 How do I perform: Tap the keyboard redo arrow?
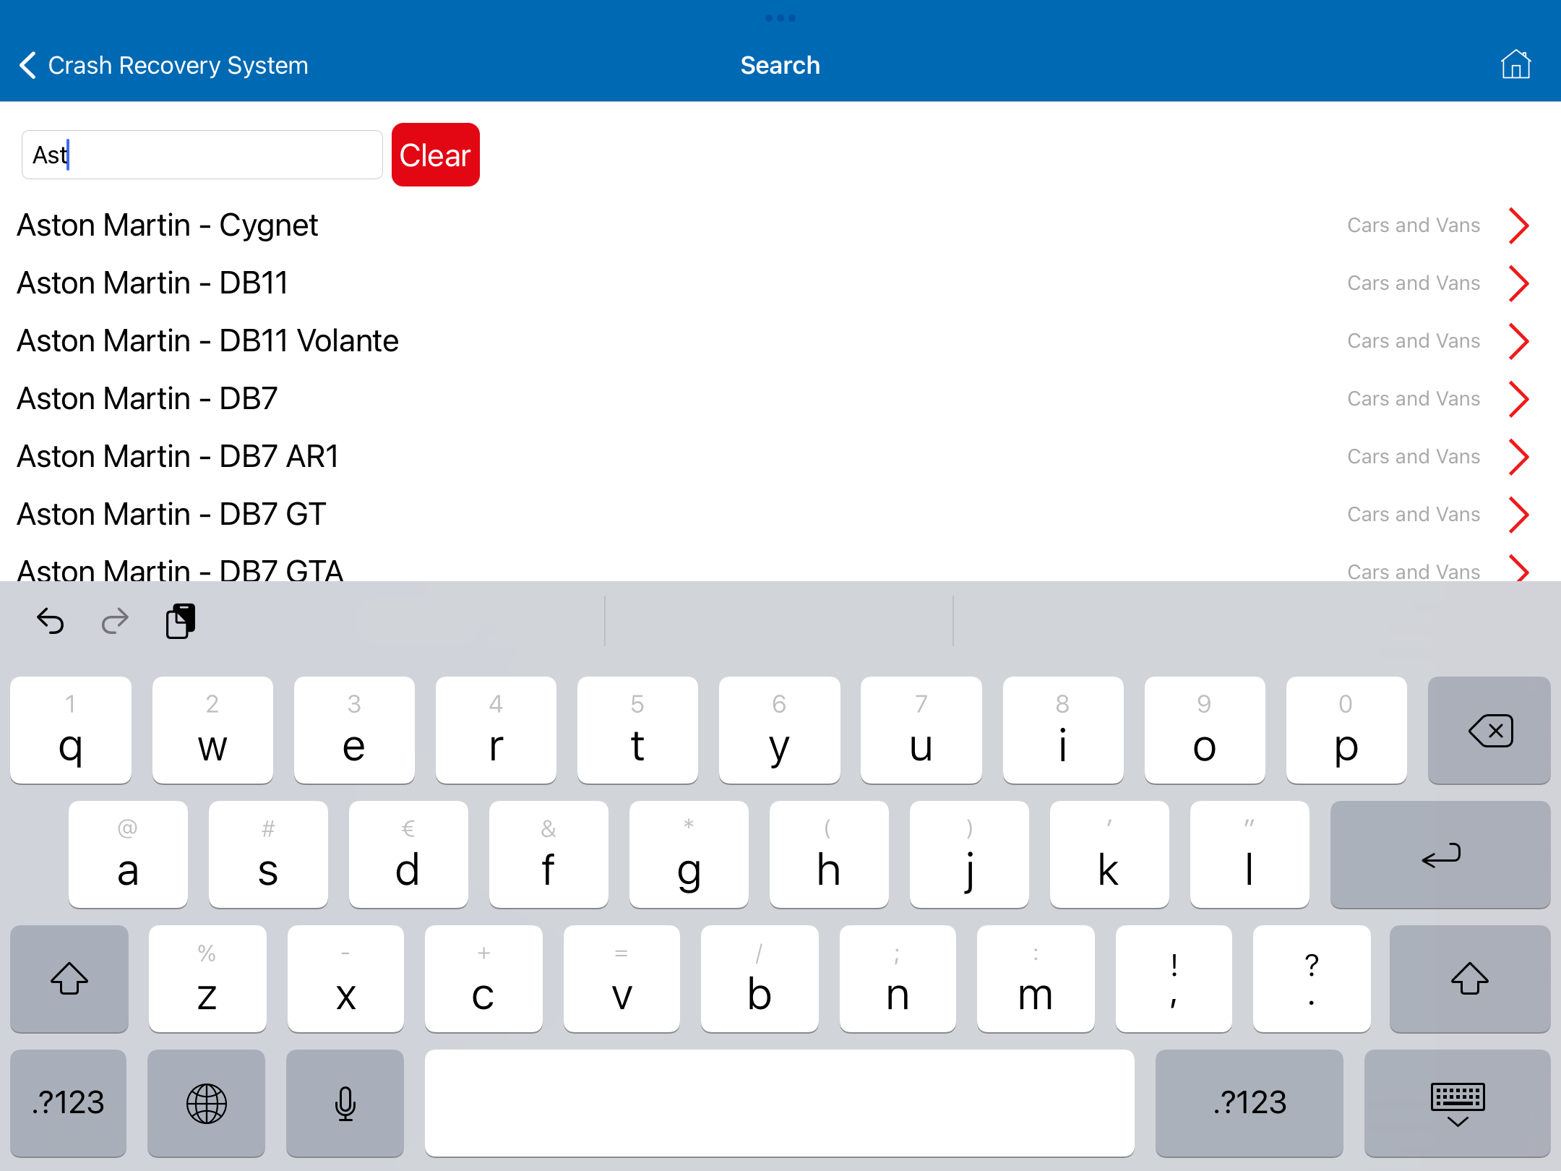(x=115, y=621)
